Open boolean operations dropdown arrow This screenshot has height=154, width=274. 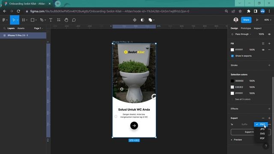pyautogui.click(x=154, y=20)
